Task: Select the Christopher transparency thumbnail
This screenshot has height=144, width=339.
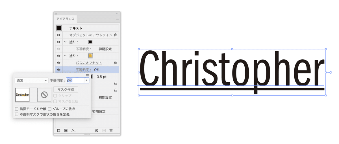Action: [x=22, y=95]
